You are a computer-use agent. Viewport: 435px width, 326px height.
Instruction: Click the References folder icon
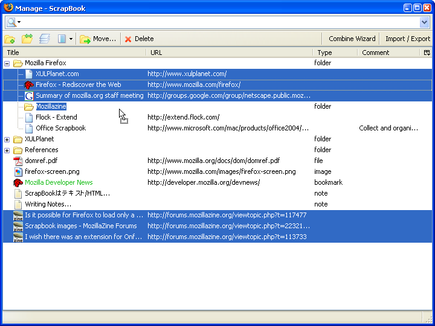(18, 150)
